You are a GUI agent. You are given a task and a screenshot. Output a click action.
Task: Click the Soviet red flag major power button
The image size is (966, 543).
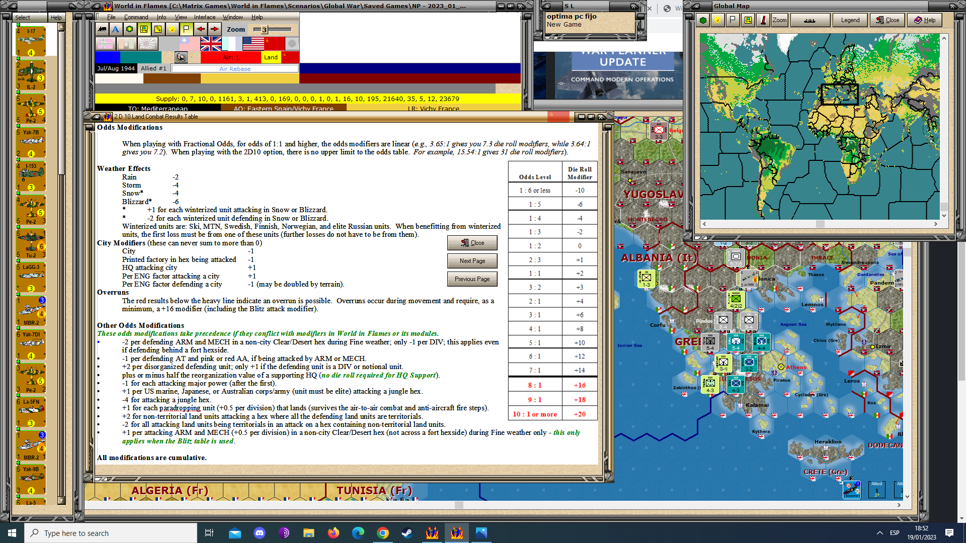pos(274,44)
